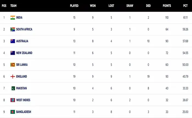Click the India flag icon
192x118 pixels.
pyautogui.click(x=13, y=18)
